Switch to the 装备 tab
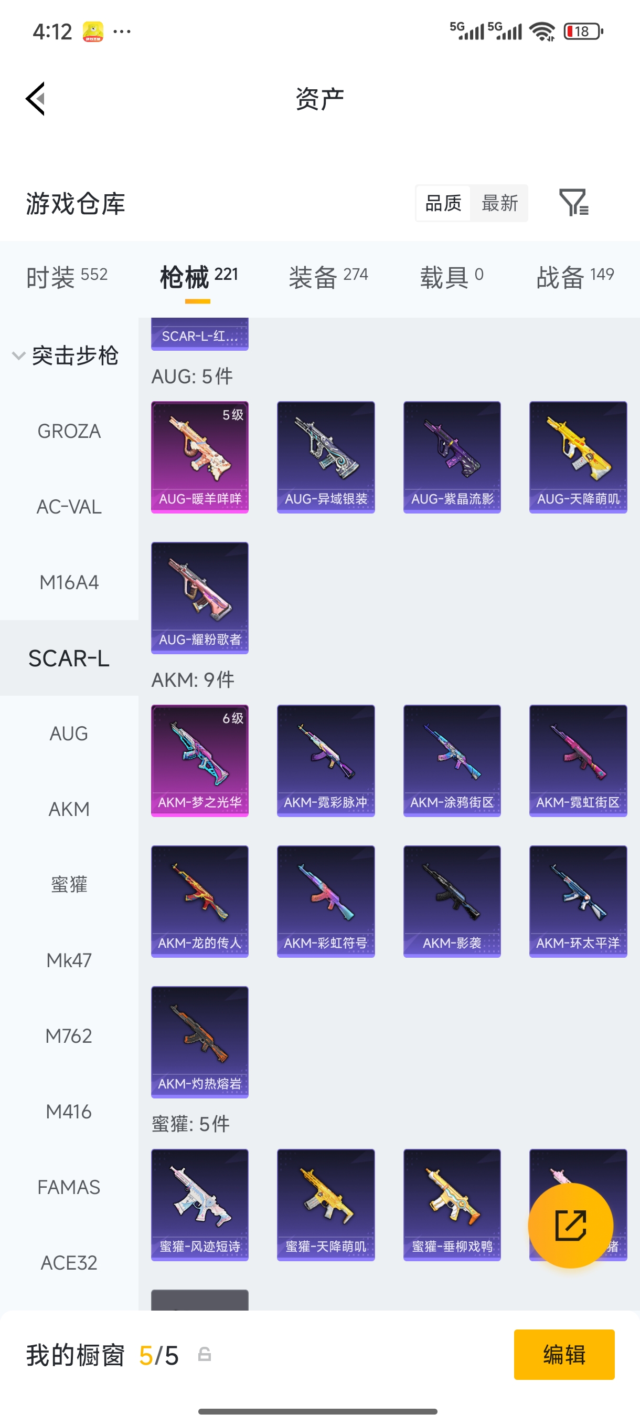Image resolution: width=640 pixels, height=1424 pixels. pyautogui.click(x=328, y=276)
